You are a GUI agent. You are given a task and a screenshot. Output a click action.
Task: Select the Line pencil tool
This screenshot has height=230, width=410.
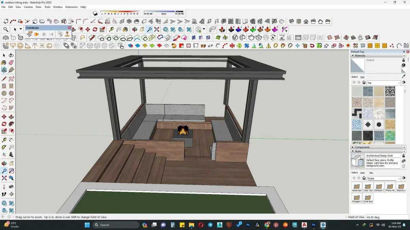4,79
